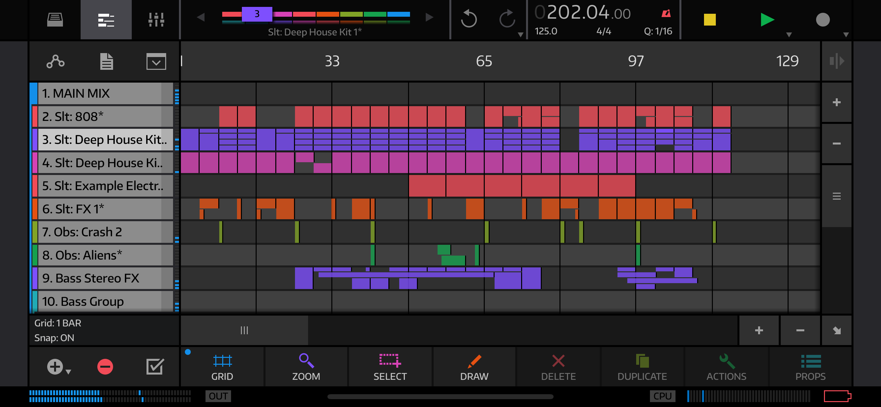
Task: Select the 8. Obs: Aliens* track
Action: pos(105,255)
